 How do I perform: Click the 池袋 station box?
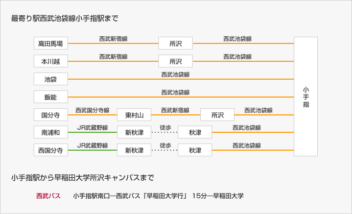tap(51, 79)
